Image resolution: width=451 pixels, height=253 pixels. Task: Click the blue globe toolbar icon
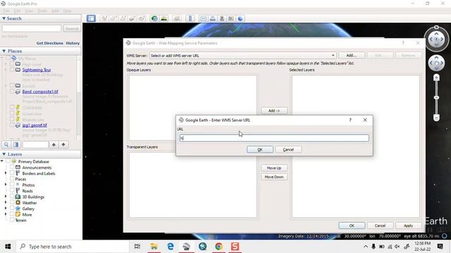[x=240, y=19]
